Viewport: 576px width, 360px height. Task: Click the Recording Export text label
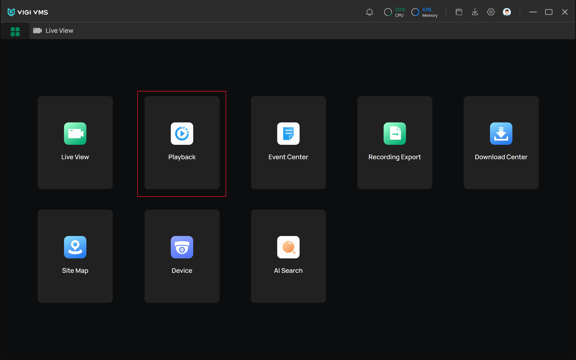coord(394,157)
